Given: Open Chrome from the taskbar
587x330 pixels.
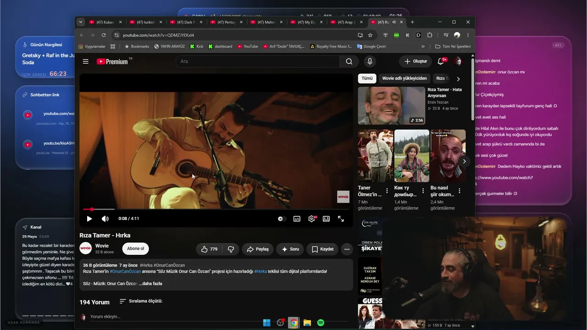Looking at the screenshot, I should tap(293, 323).
